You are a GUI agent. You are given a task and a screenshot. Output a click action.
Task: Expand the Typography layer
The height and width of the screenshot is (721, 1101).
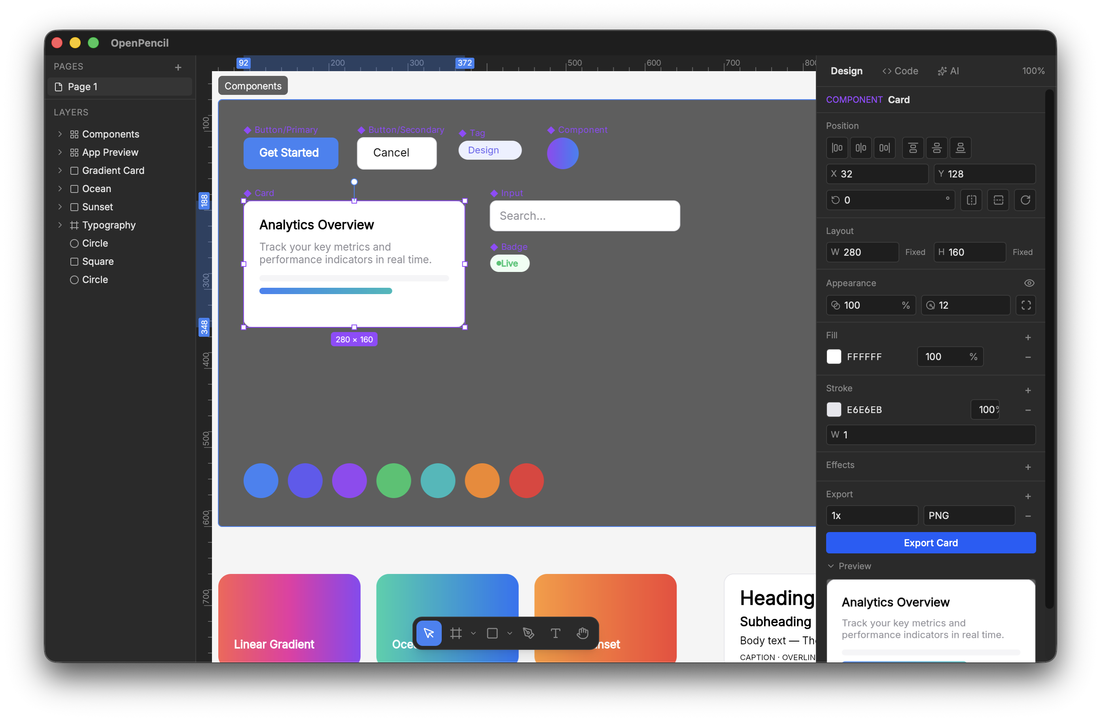[60, 225]
